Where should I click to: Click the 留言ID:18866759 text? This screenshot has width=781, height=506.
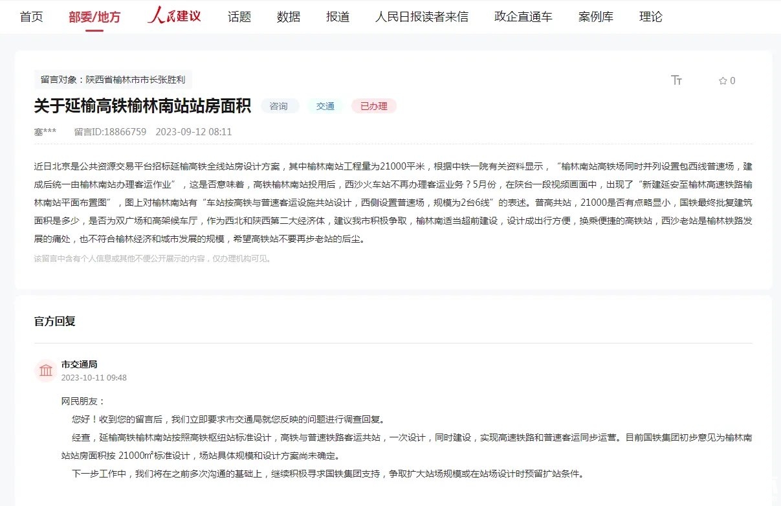point(111,132)
